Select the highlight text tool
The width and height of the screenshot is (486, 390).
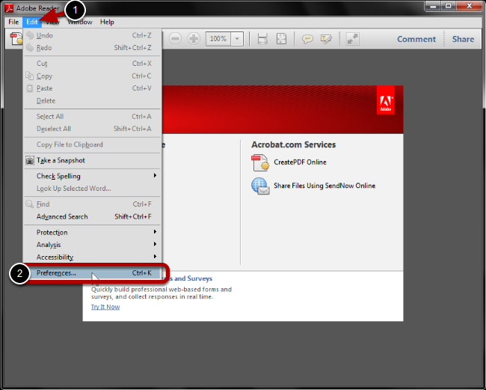point(326,39)
